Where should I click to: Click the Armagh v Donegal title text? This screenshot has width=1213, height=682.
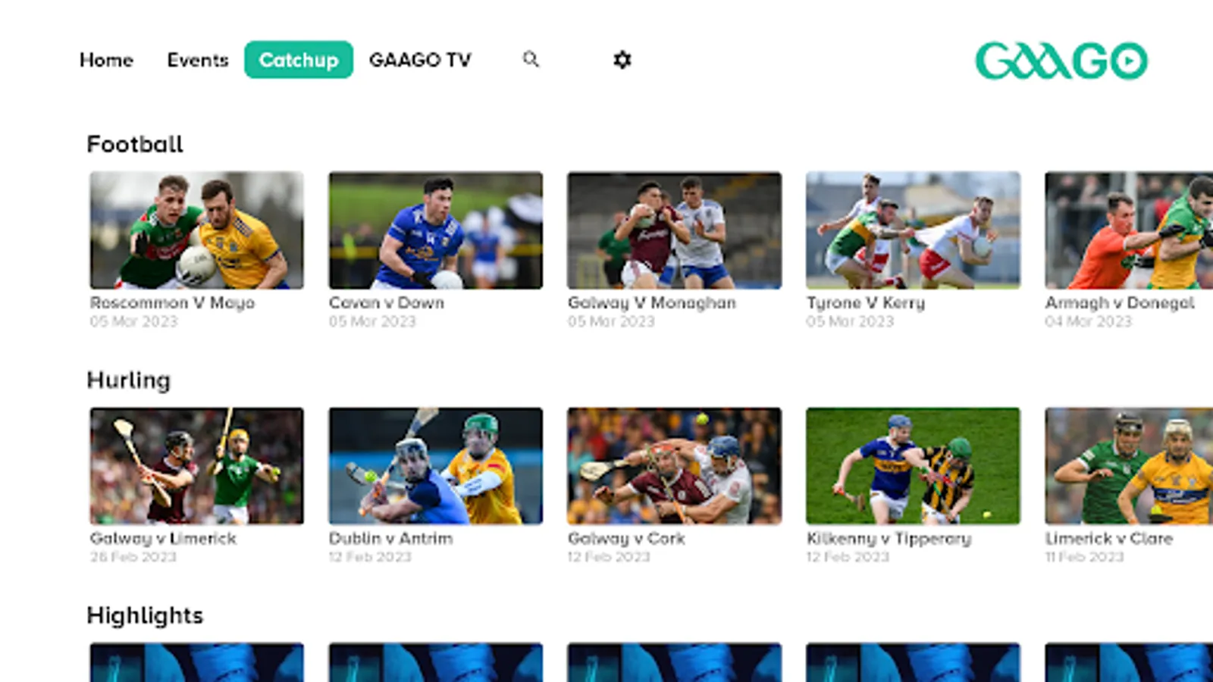click(x=1120, y=303)
